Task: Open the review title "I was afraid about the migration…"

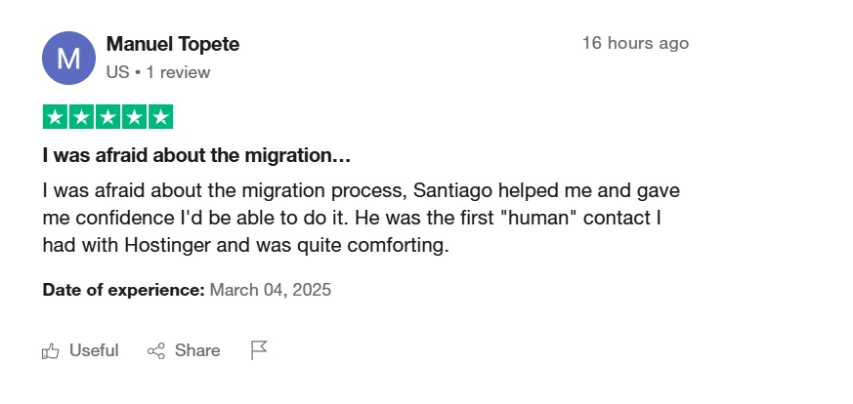Action: coord(196,155)
